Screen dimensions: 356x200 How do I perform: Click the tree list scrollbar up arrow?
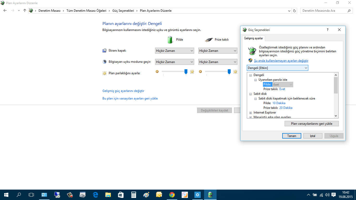click(x=336, y=75)
